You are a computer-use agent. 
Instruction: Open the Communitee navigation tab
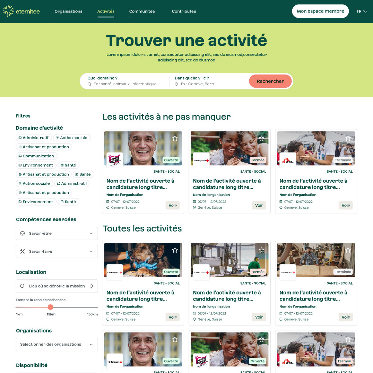coord(142,11)
